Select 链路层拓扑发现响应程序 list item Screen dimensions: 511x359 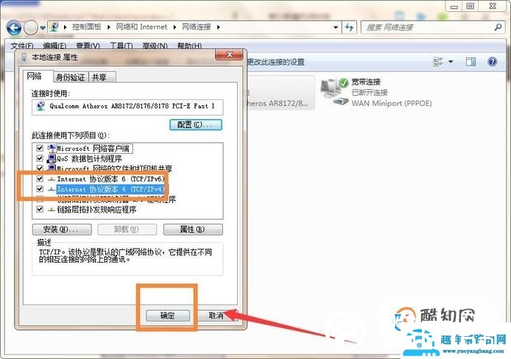[x=96, y=209]
